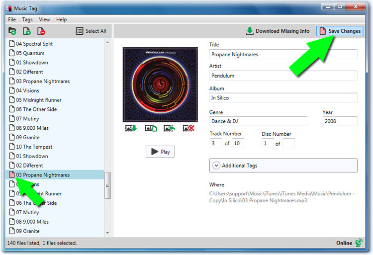Viewport: 373px width, 255px height.
Task: Play the selected track
Action: pos(160,152)
